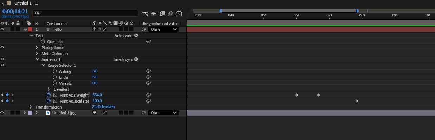The width and height of the screenshot is (435, 140).
Task: Click the current timecode 0;00;14;21
Action: click(15, 11)
